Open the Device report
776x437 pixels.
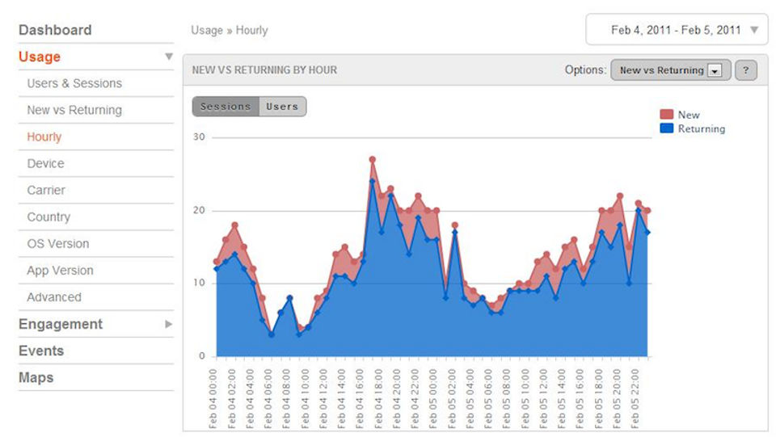[x=45, y=164]
